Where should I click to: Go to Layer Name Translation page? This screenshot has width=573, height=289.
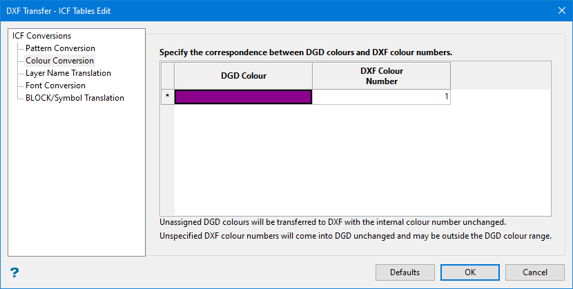[68, 73]
